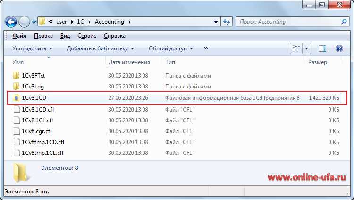Click size '1 421 320 КБ'

point(324,98)
